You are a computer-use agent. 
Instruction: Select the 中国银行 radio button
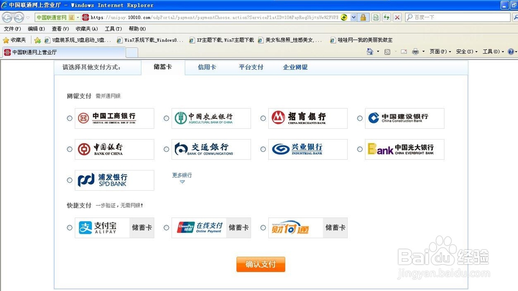click(x=70, y=149)
